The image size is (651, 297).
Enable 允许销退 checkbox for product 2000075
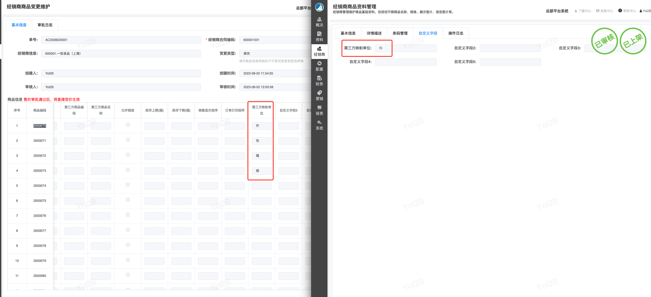click(x=128, y=200)
